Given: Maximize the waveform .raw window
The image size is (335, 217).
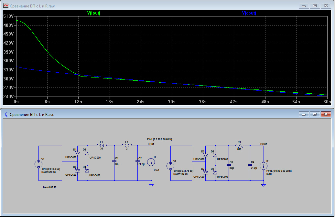Looking at the screenshot, I should click(314, 6).
